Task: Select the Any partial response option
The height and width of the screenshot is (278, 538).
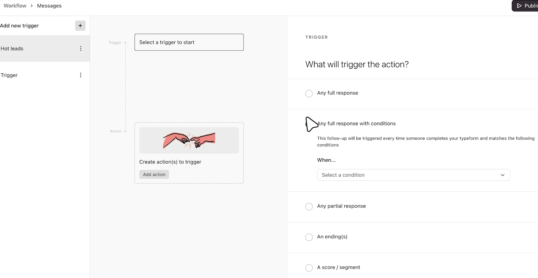Action: (x=309, y=206)
